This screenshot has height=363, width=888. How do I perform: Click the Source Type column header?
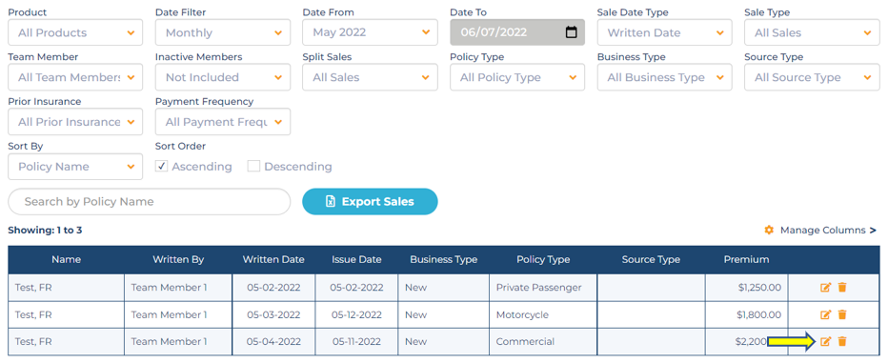pyautogui.click(x=651, y=260)
